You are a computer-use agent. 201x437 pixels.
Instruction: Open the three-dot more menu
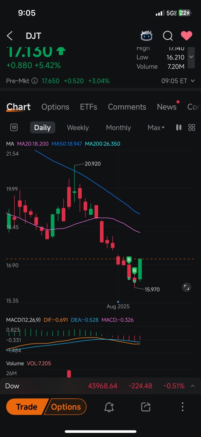point(182,407)
